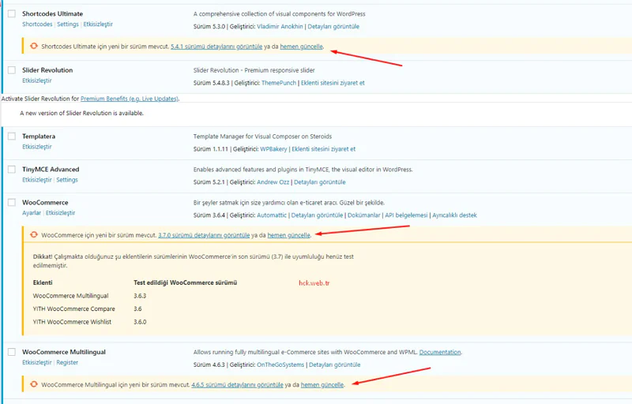
Task: Open Vladimir Anokhin developer link
Action: (x=280, y=27)
